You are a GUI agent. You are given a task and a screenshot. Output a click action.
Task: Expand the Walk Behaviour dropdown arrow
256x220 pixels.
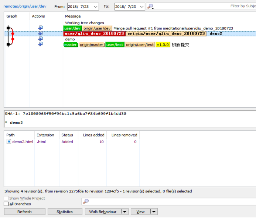[124, 212]
